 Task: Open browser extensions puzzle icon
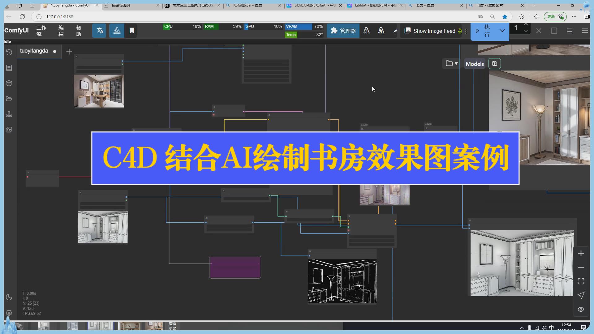521,17
